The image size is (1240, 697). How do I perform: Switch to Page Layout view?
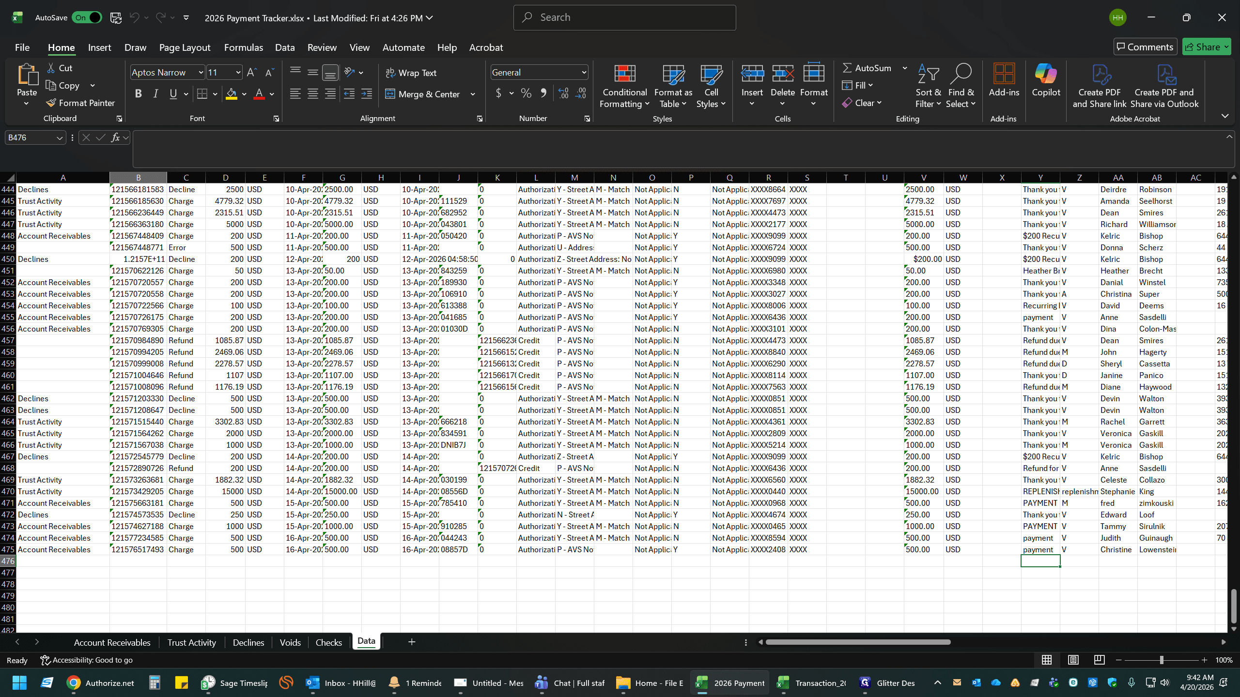[x=1073, y=660]
